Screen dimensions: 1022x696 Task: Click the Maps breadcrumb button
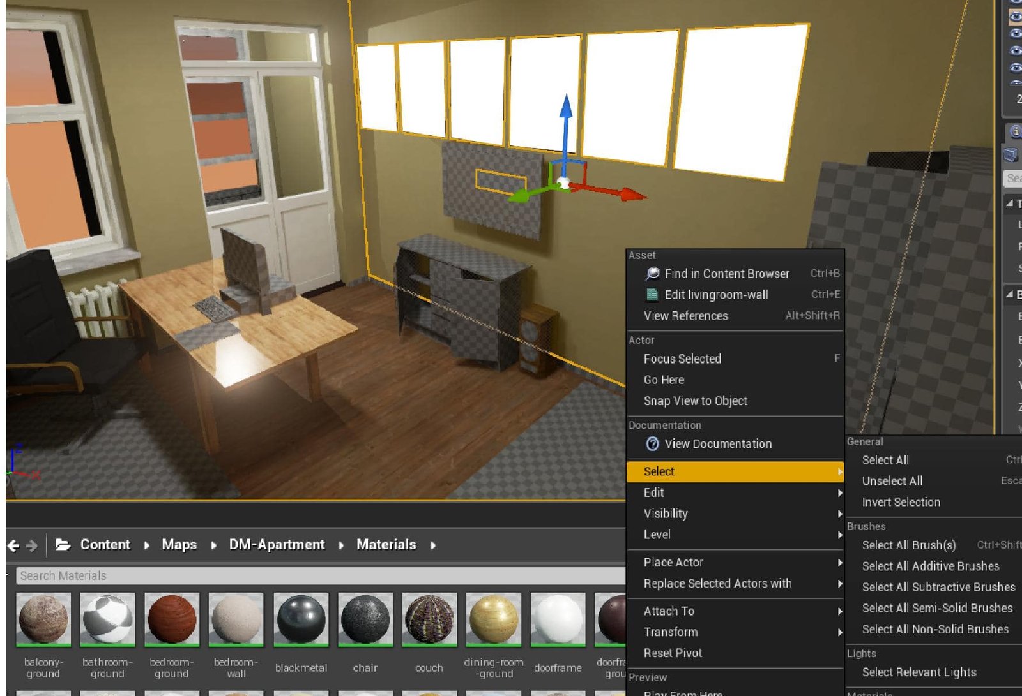coord(179,544)
